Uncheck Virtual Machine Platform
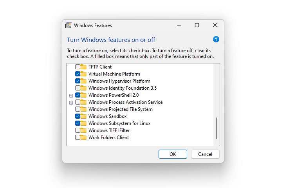 (78, 74)
